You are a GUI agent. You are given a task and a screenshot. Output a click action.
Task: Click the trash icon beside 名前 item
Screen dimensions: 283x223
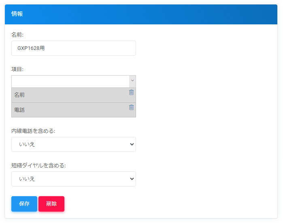pos(131,92)
